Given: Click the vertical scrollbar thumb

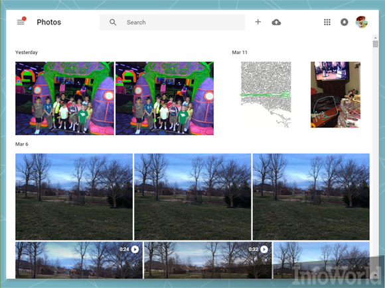Looking at the screenshot, I should pyautogui.click(x=375, y=44).
